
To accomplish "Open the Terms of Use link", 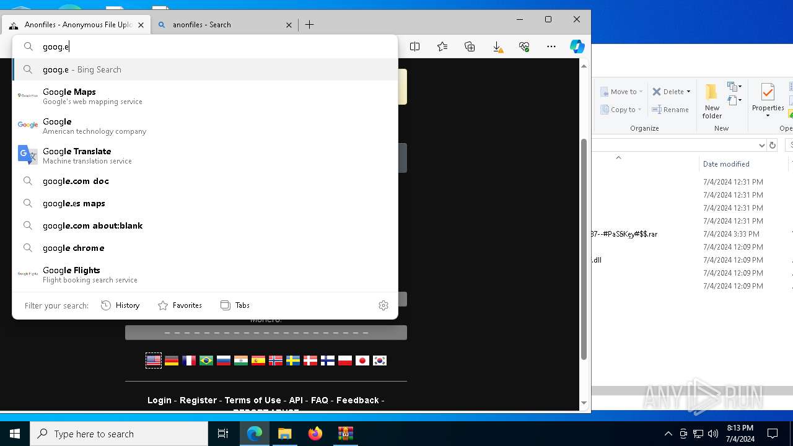I will pos(253,400).
